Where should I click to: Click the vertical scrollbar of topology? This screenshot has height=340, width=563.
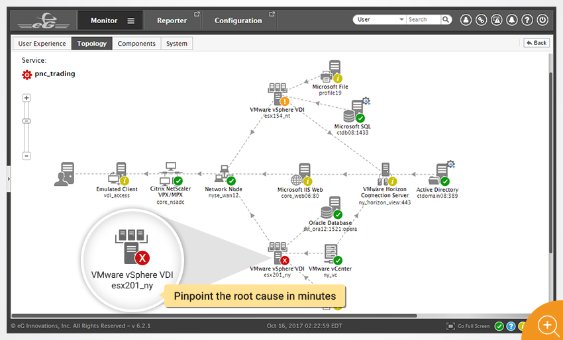tap(551, 163)
